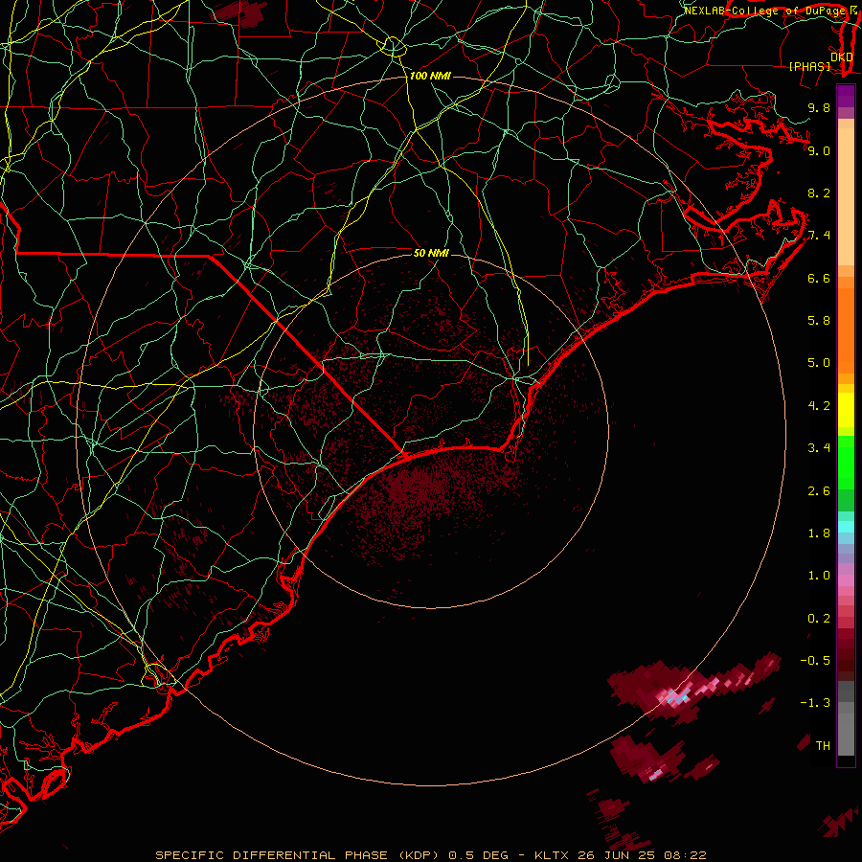Viewport: 862px width, 862px height.
Task: Click the 3.4 color scale value
Action: point(819,448)
